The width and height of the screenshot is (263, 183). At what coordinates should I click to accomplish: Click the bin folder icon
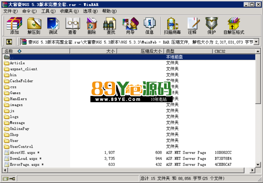[x=7, y=75]
